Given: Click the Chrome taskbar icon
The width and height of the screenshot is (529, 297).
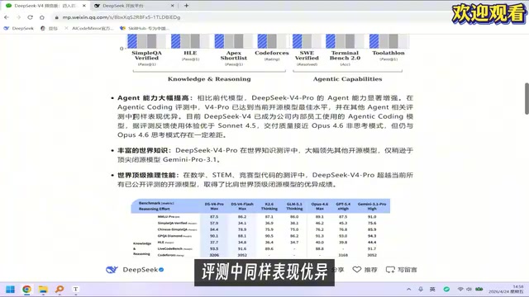Looking at the screenshot, I should click(x=26, y=290).
